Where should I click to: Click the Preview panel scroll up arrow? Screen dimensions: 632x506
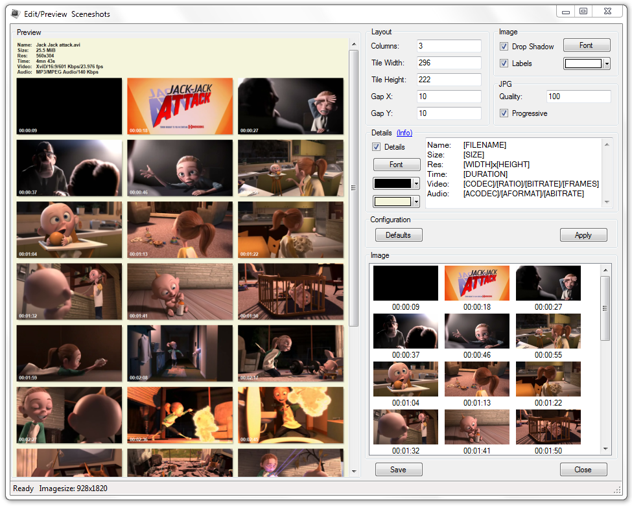click(x=353, y=44)
